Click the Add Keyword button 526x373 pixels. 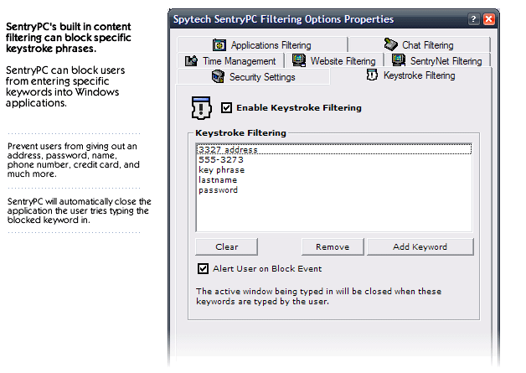(x=420, y=246)
